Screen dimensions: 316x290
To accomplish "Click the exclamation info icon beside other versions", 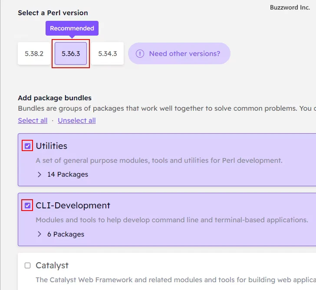I will click(140, 53).
